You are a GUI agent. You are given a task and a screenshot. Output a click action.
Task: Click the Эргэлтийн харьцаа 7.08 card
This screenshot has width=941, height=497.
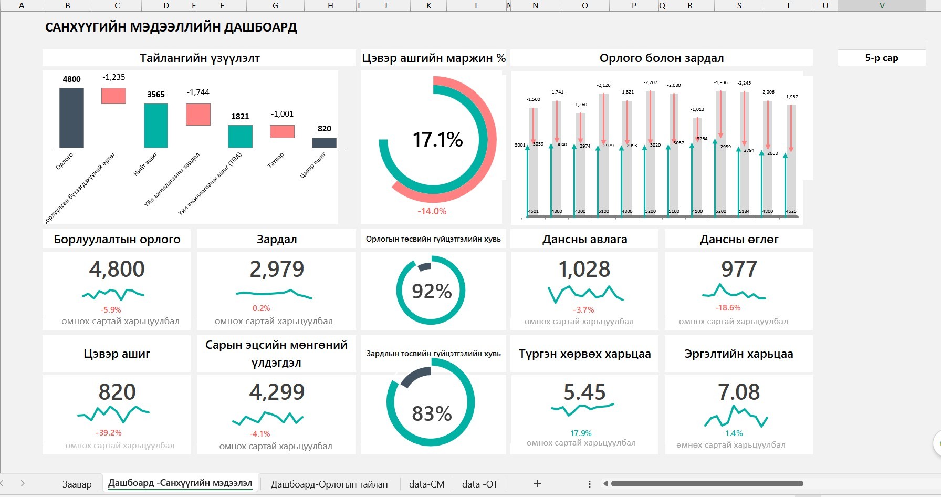pyautogui.click(x=739, y=414)
